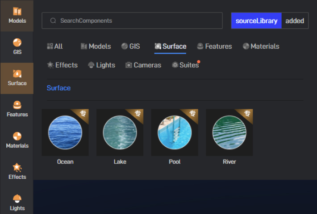
Task: Click the blue Surface section heading
Action: (58, 88)
